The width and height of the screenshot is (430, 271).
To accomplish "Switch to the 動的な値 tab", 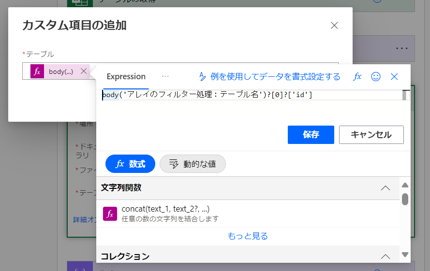I will pos(193,164).
